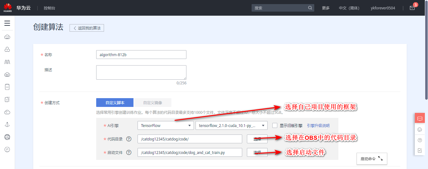Open the storage container sidebar icon
The width and height of the screenshot is (428, 169).
point(7,87)
